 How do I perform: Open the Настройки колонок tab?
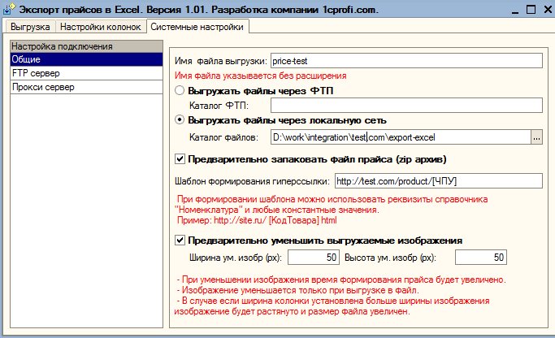coord(101,27)
